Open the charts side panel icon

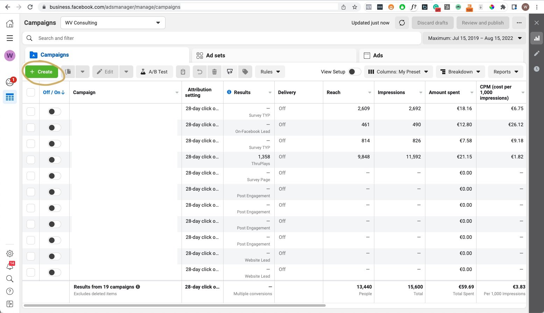pos(537,38)
